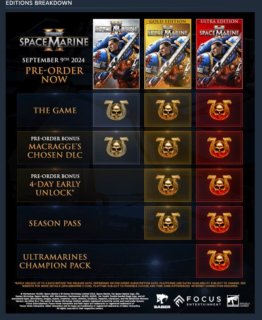
Task: Click Gold skull icon for 4-Day Early Unlock
Action: point(168,185)
